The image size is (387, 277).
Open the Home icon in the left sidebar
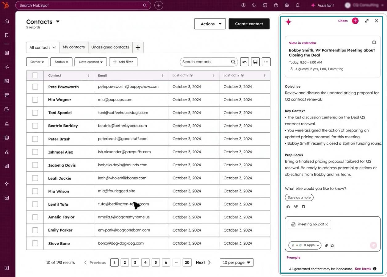click(x=7, y=21)
